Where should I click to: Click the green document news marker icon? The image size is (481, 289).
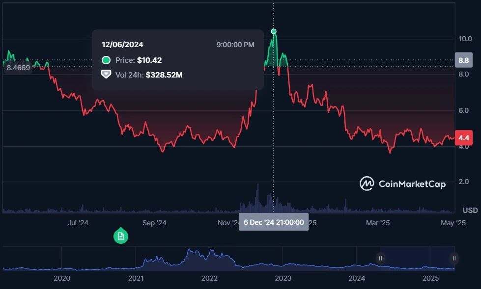[121, 236]
